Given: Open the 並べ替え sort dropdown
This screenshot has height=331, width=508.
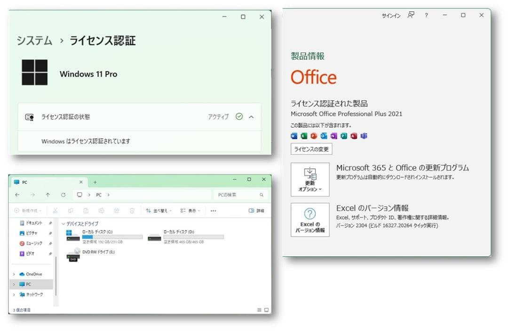Looking at the screenshot, I should pos(158,211).
